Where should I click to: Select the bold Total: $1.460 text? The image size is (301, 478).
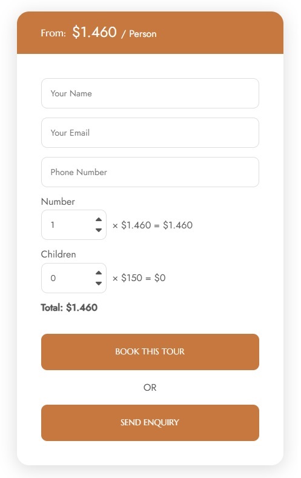click(x=69, y=308)
